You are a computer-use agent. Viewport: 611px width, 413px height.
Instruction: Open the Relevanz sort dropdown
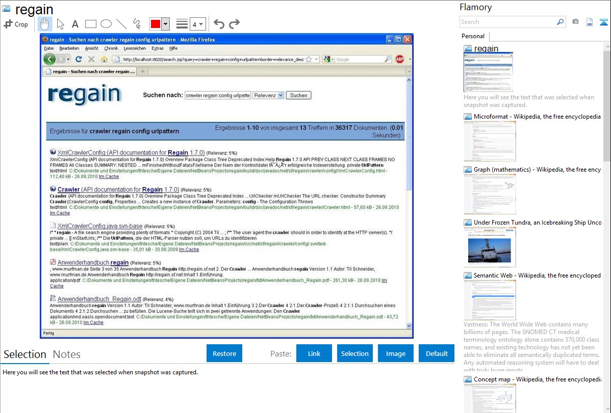pyautogui.click(x=268, y=95)
